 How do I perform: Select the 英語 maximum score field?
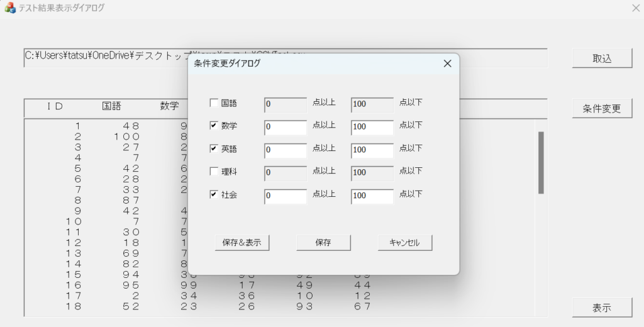[372, 150]
